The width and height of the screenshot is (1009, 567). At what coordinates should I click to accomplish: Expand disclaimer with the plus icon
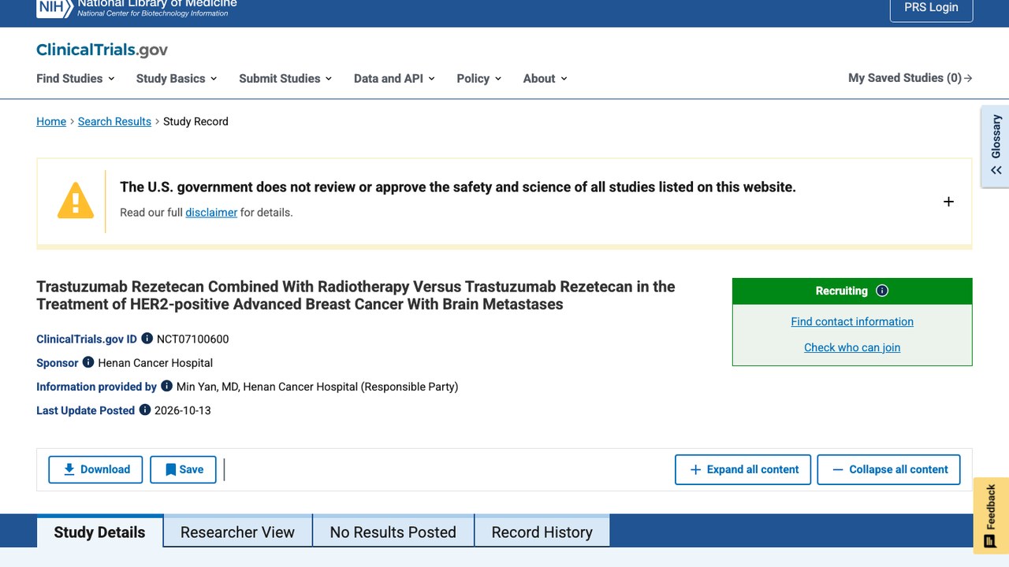948,202
